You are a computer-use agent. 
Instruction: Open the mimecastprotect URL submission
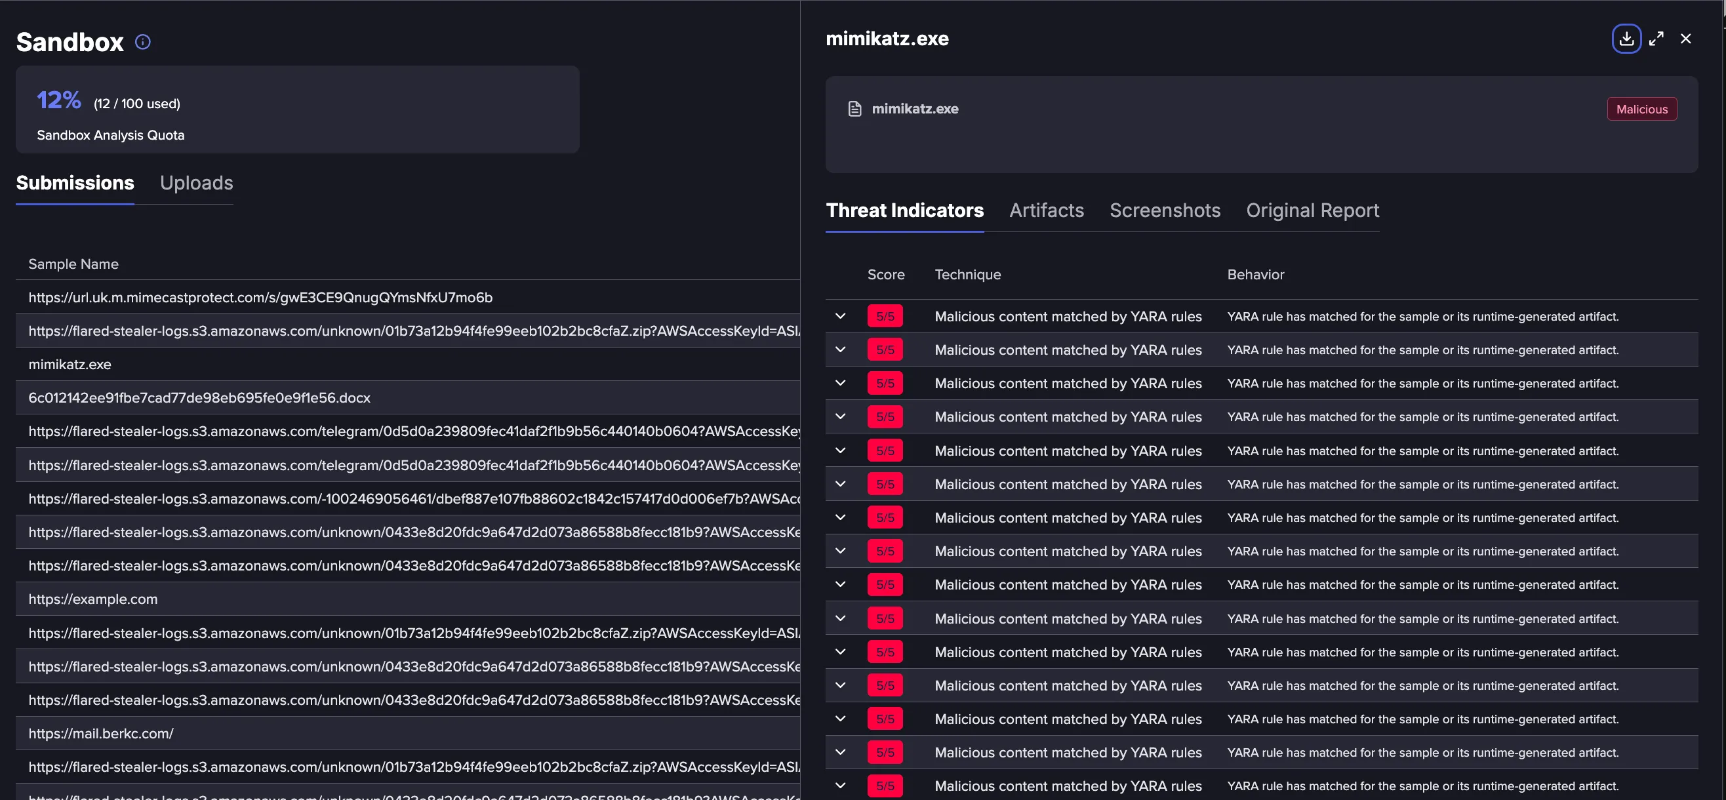click(408, 298)
